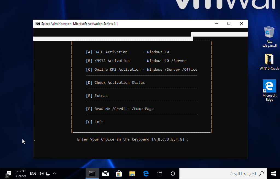Click the window title 'Microsoft Activation Scripts 1.1'
The height and width of the screenshot is (179, 280).
point(95,24)
